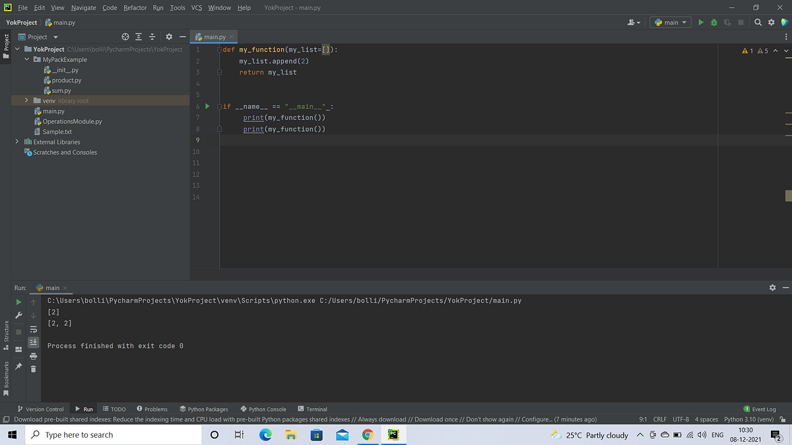
Task: Toggle the Bookmarks side tool window
Action: click(x=6, y=379)
